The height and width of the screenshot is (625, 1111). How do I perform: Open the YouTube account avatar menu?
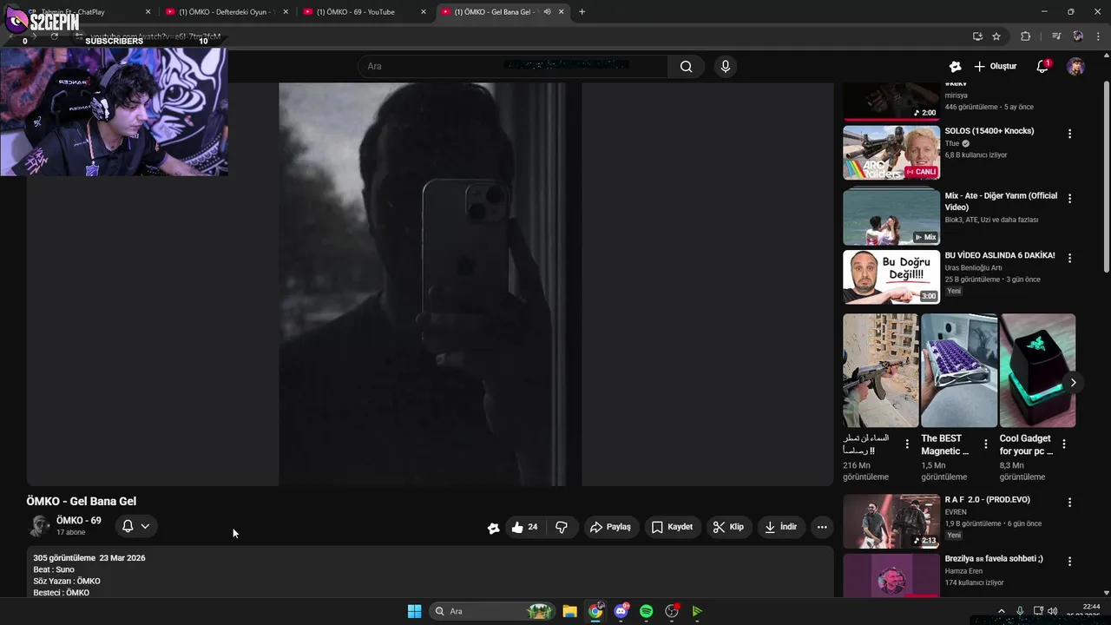pos(1075,66)
